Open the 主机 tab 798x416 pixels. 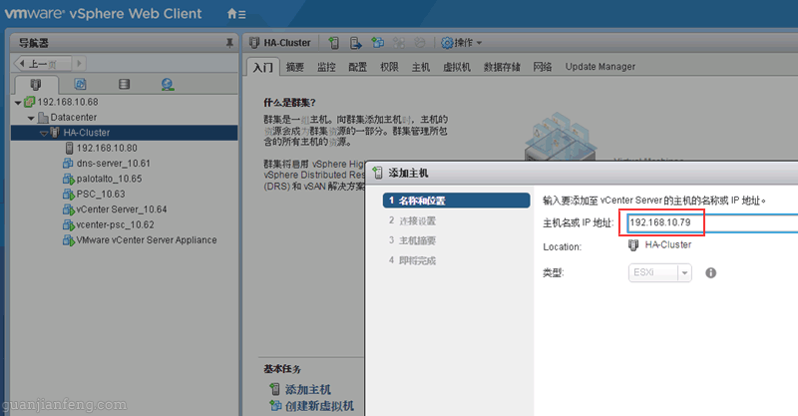(x=421, y=67)
